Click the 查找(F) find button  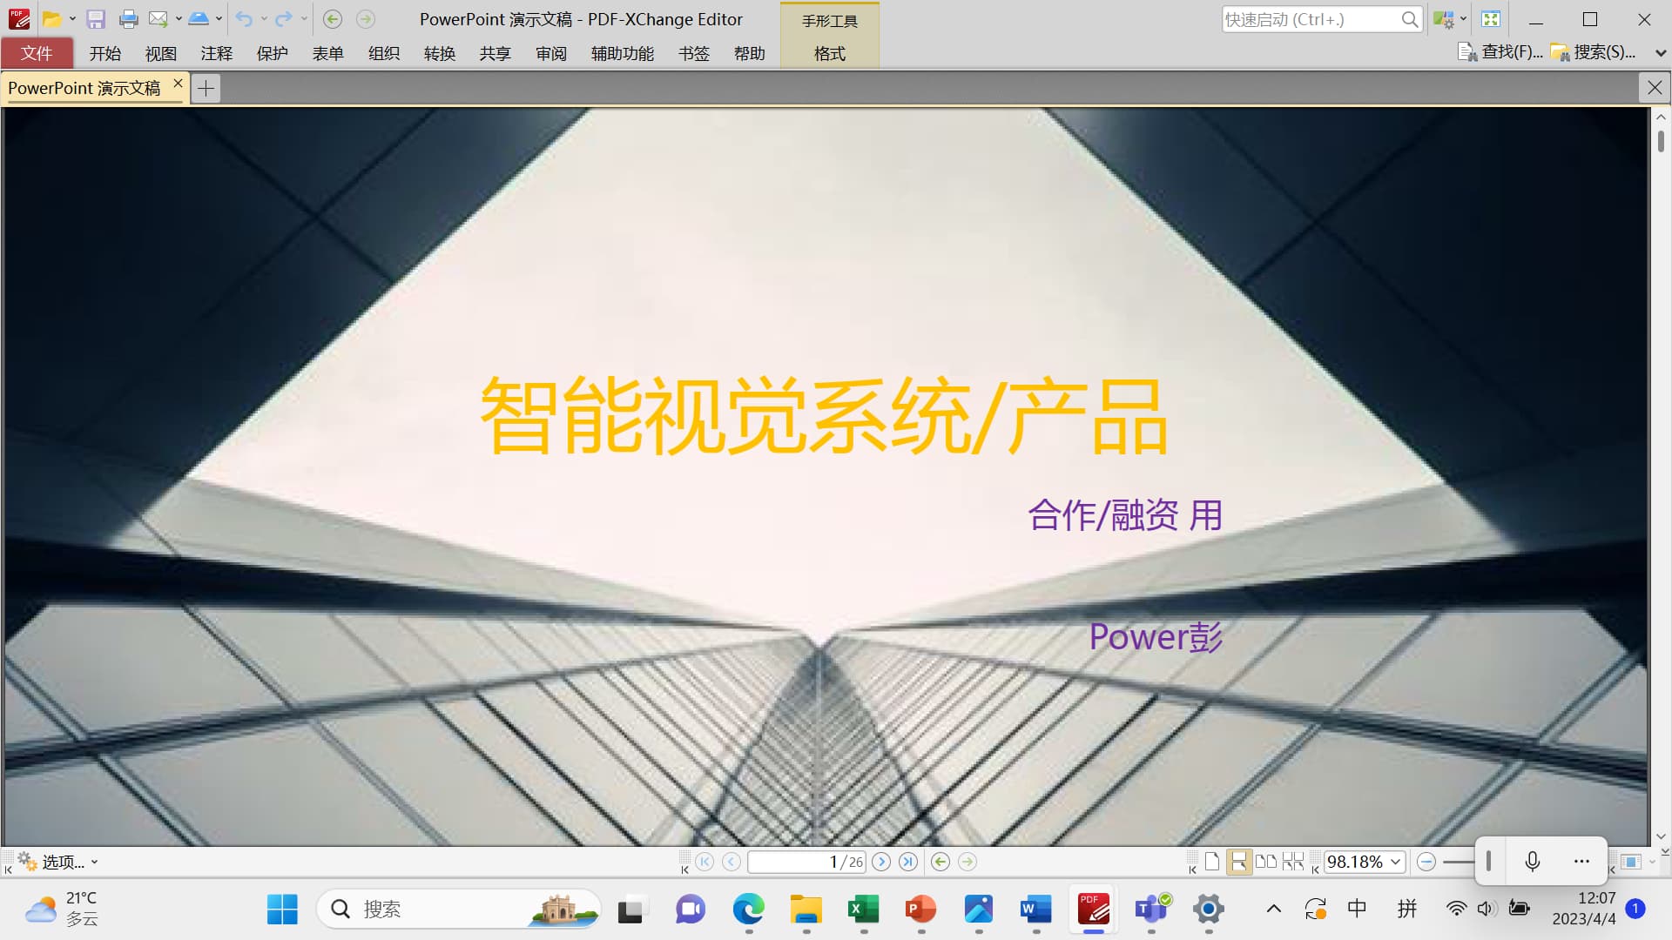click(x=1500, y=52)
